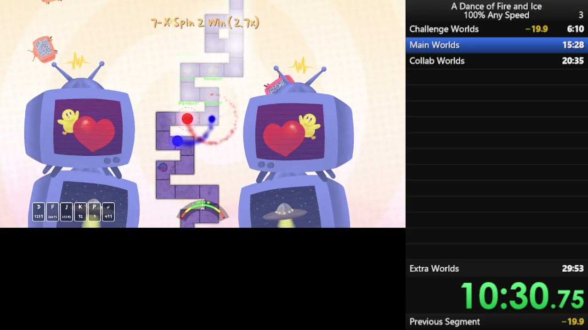Click the K key overlay counter
The height and width of the screenshot is (330, 588).
pos(80,212)
